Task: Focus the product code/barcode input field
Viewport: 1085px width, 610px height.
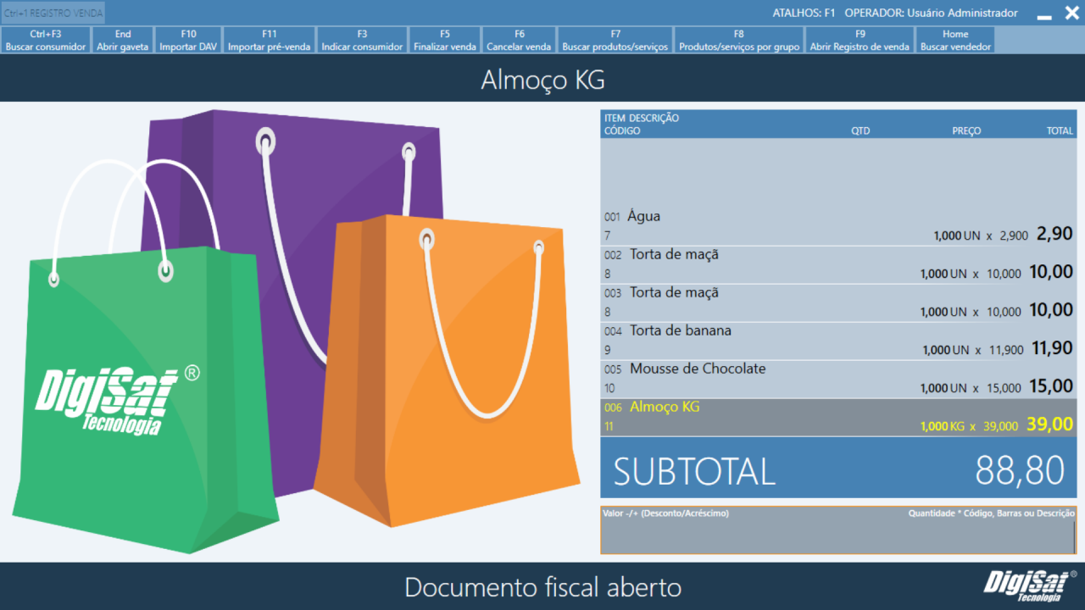Action: (x=838, y=530)
